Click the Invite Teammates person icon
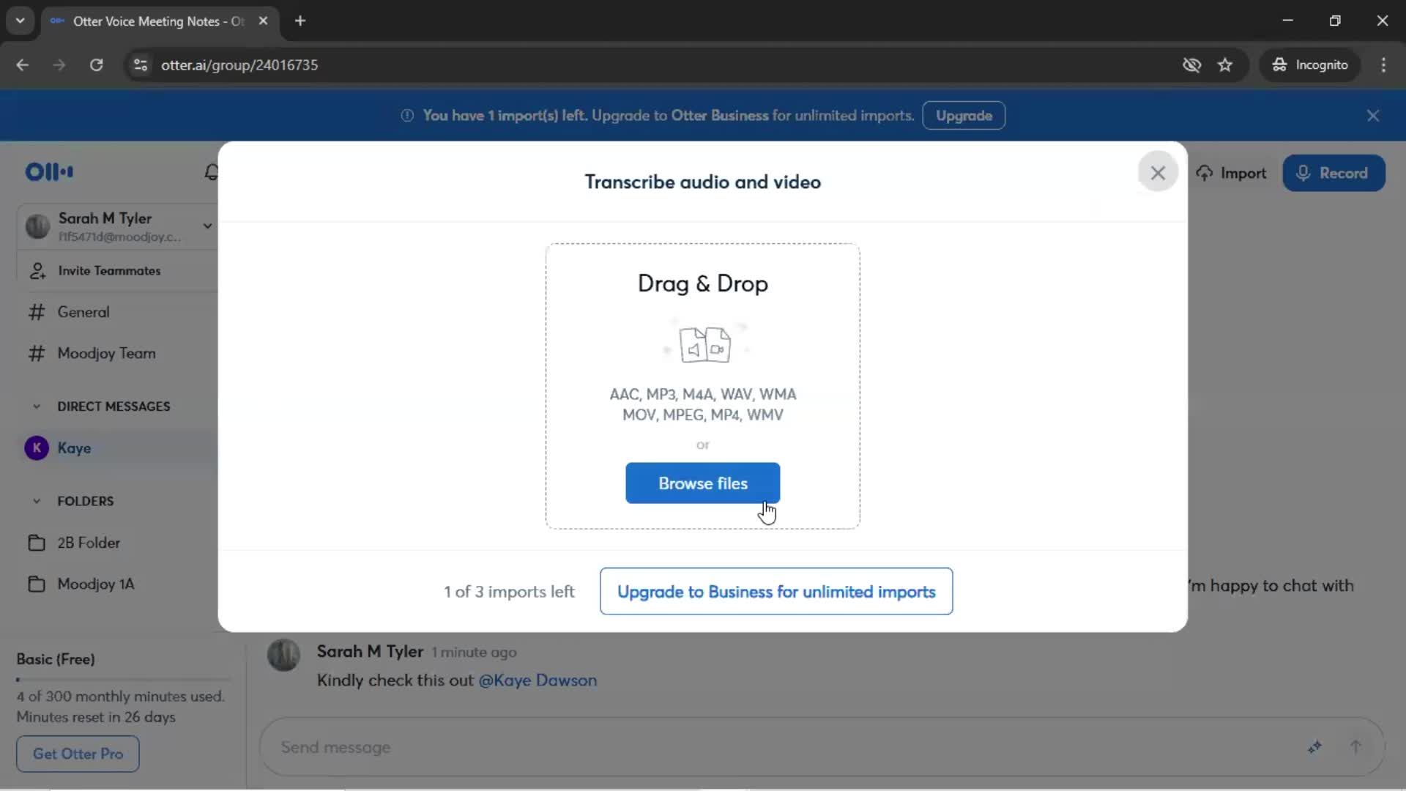This screenshot has height=791, width=1406. point(37,271)
